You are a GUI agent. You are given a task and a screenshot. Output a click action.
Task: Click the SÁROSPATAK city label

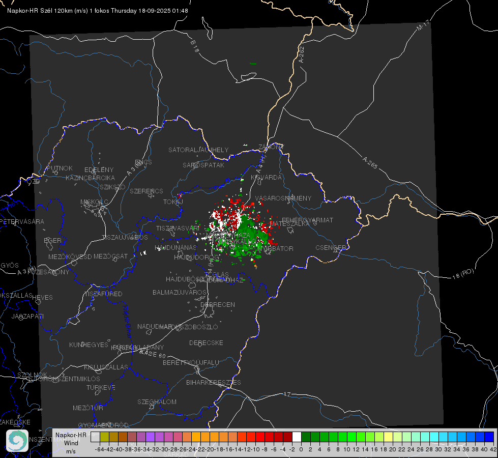point(203,165)
